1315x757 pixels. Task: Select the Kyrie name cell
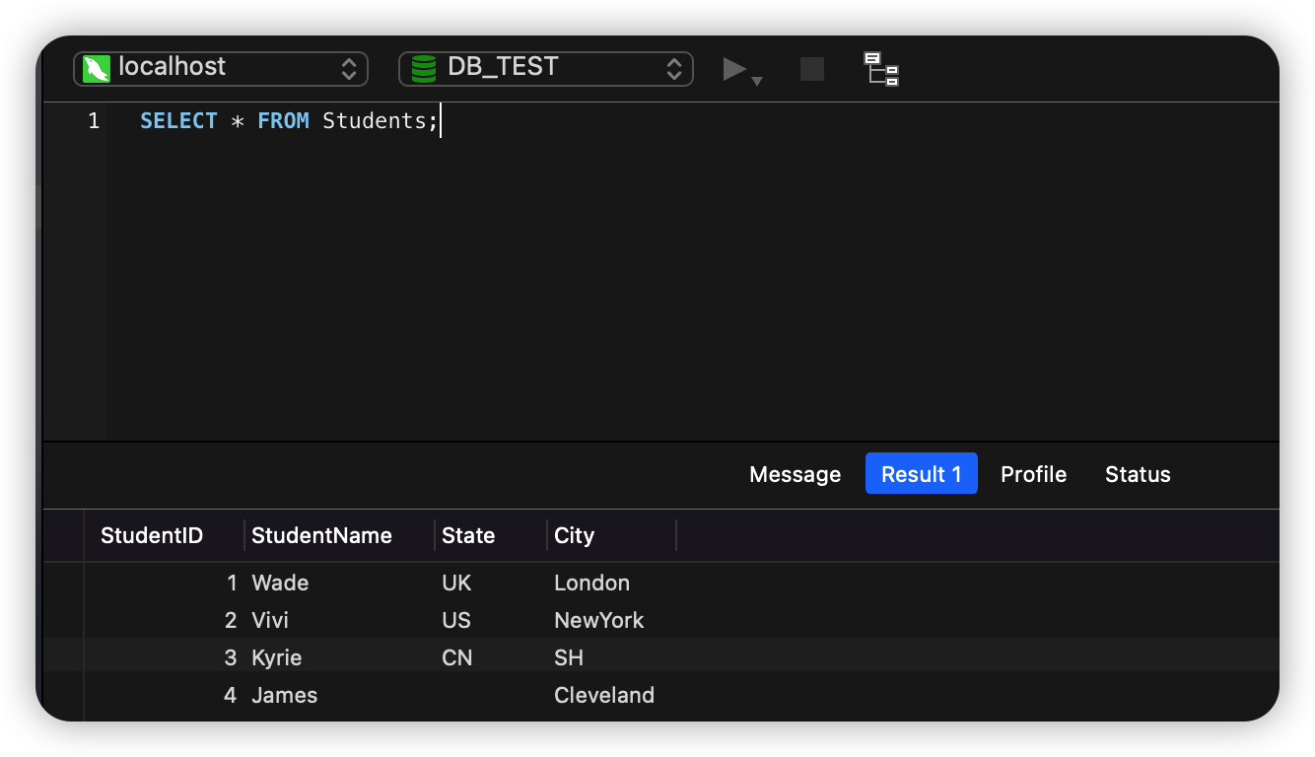pos(339,657)
